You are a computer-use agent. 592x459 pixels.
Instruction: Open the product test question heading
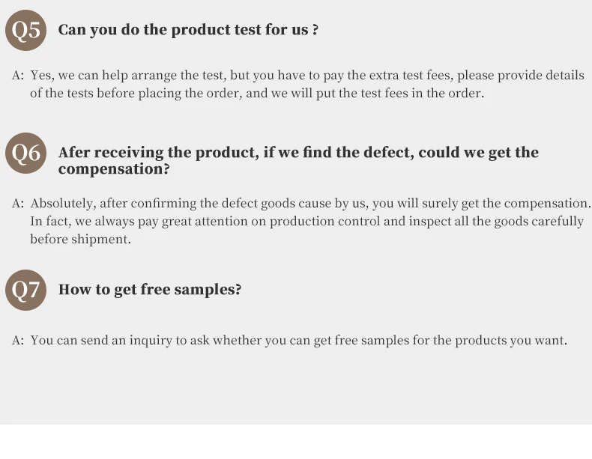(x=188, y=31)
